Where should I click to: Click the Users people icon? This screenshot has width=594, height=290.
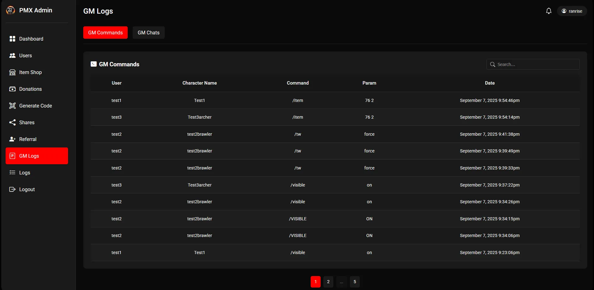pyautogui.click(x=12, y=55)
